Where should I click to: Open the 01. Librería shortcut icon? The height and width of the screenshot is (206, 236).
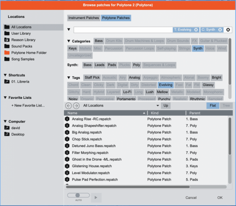pos(7,81)
